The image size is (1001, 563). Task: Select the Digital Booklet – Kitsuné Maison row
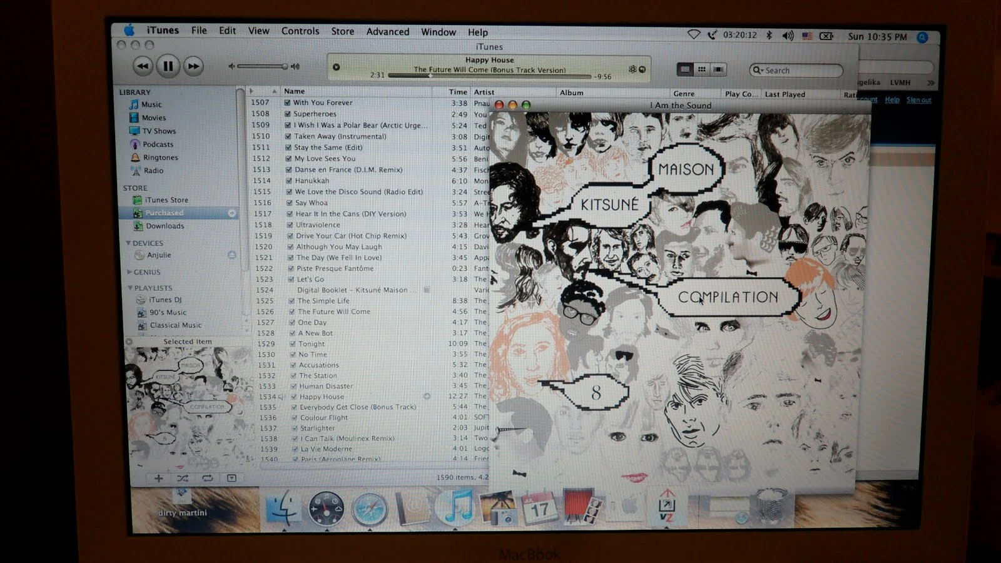pos(372,290)
